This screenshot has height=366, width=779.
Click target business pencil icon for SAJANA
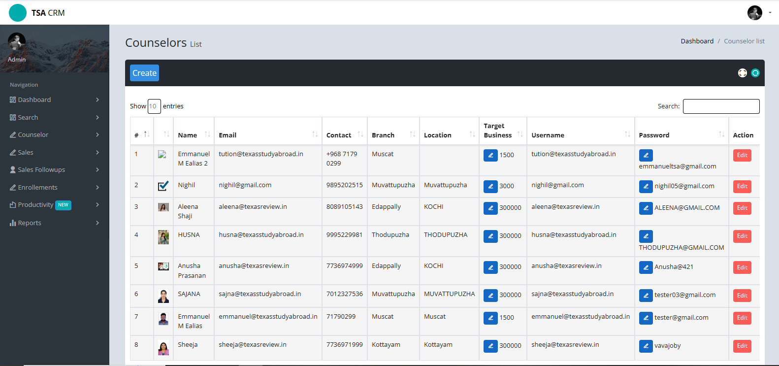click(x=490, y=295)
